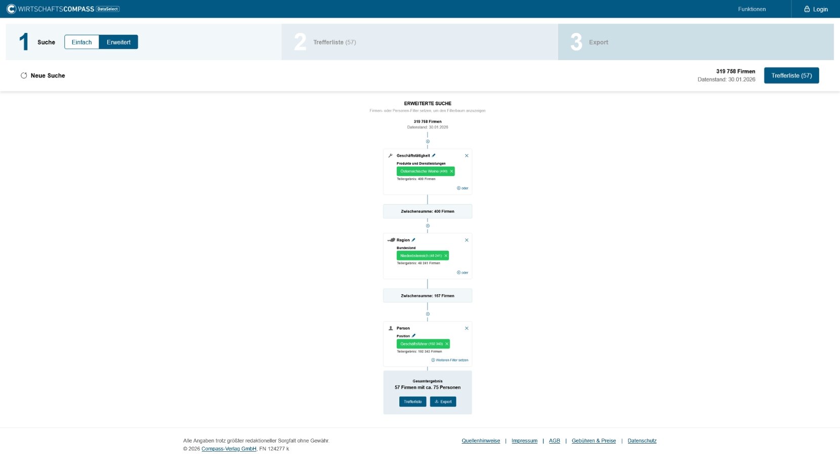Add an 'oder' condition to Geschäftstätigkeit
This screenshot has width=840, height=473.
click(463, 188)
